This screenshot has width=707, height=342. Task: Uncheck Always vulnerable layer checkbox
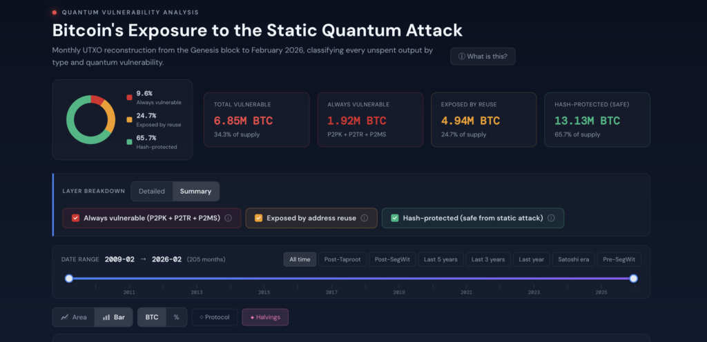tap(75, 218)
